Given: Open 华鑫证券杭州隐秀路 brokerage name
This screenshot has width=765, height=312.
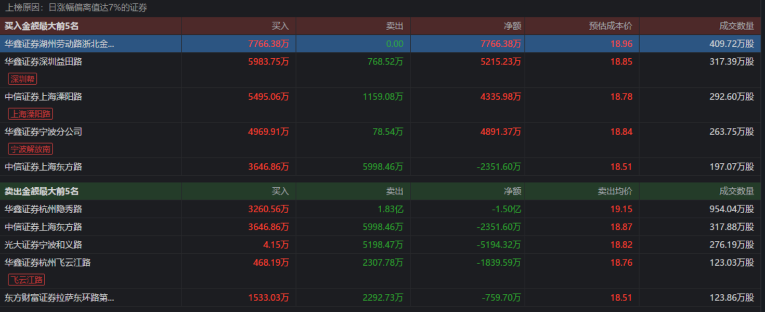Looking at the screenshot, I should pyautogui.click(x=43, y=210).
